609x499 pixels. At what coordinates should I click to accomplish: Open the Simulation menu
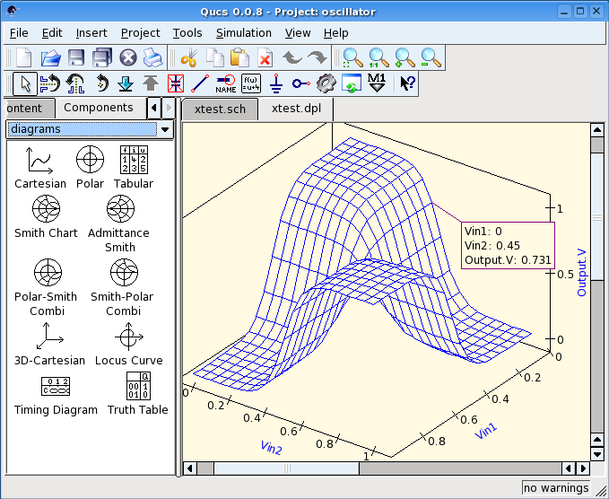coord(243,32)
